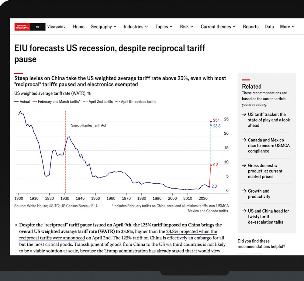This screenshot has height=281, width=304.
Task: Expand the Industries dropdown chevron
Action: 147,27
